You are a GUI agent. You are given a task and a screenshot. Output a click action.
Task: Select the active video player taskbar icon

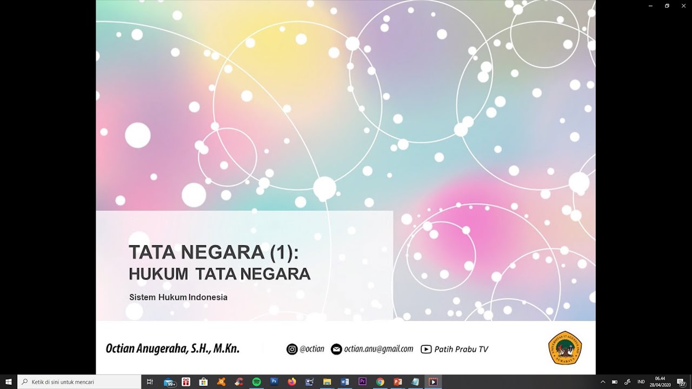[x=433, y=381]
